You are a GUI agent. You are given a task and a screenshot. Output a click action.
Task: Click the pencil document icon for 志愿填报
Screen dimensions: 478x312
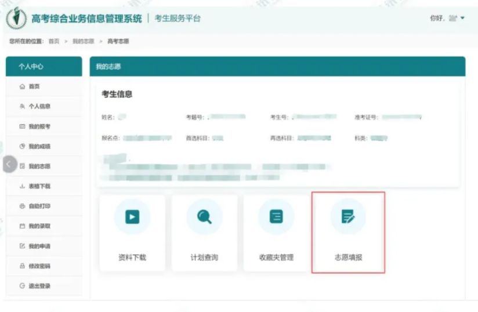tap(348, 217)
